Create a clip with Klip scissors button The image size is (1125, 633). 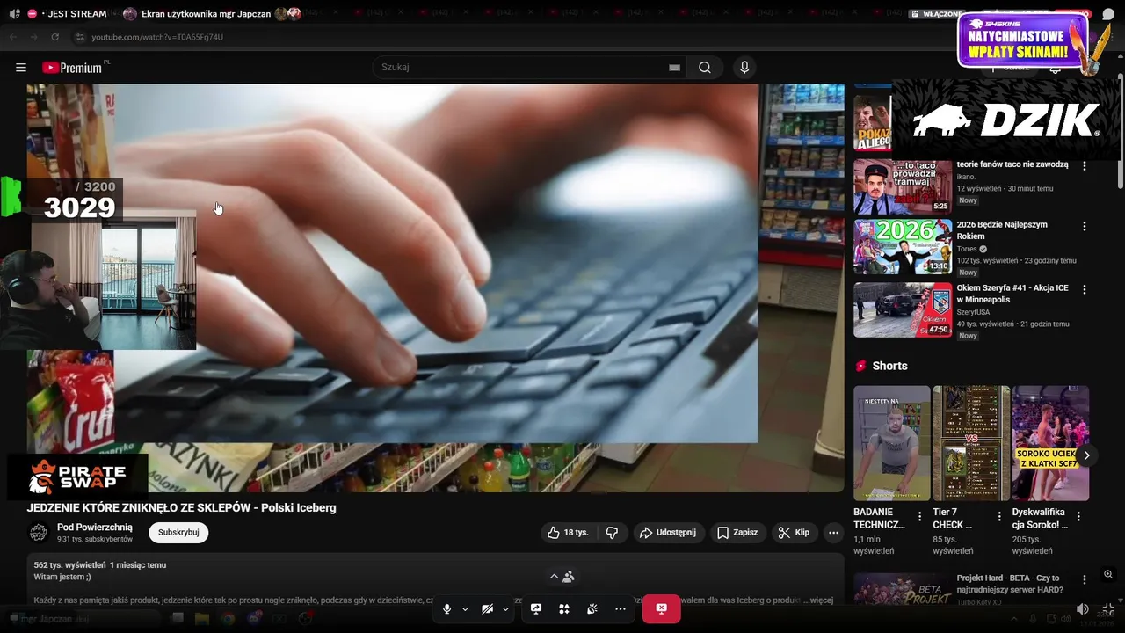click(x=794, y=533)
